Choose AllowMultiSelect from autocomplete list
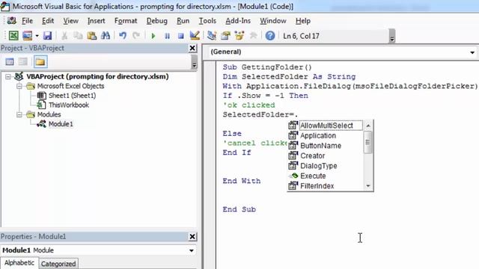 (326, 126)
